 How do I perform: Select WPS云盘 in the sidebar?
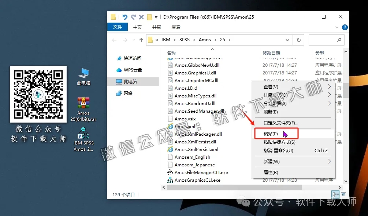tap(133, 70)
